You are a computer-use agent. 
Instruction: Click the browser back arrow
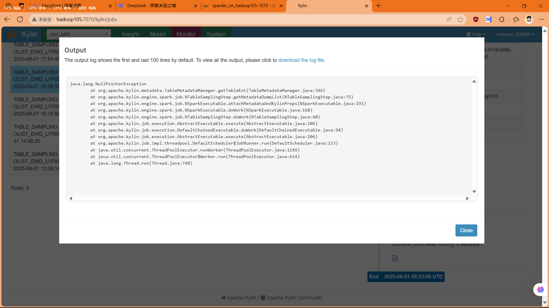coord(7,19)
